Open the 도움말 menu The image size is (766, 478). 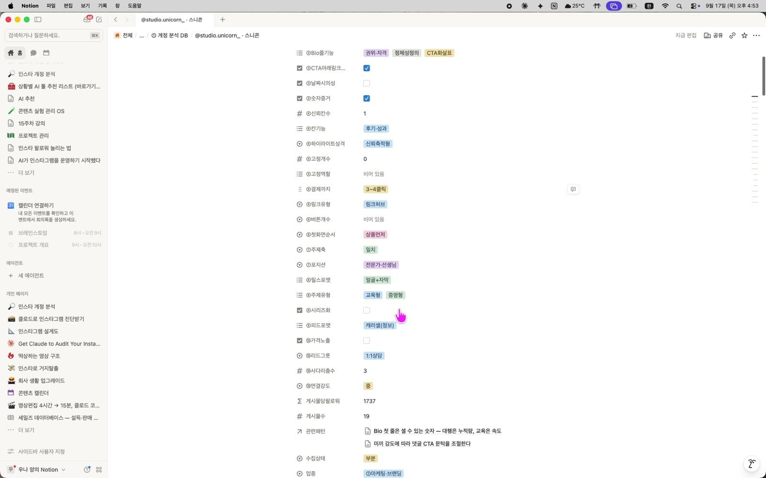click(135, 6)
